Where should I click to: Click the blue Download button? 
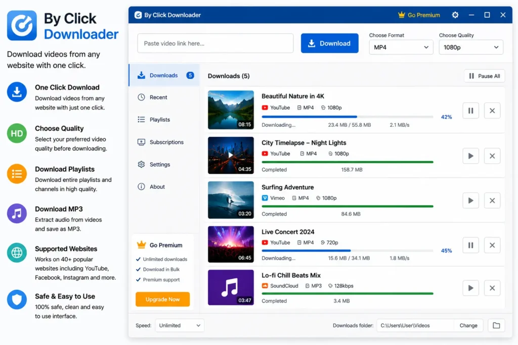click(x=329, y=43)
